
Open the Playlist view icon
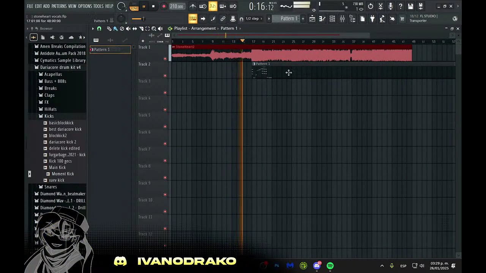[312, 19]
